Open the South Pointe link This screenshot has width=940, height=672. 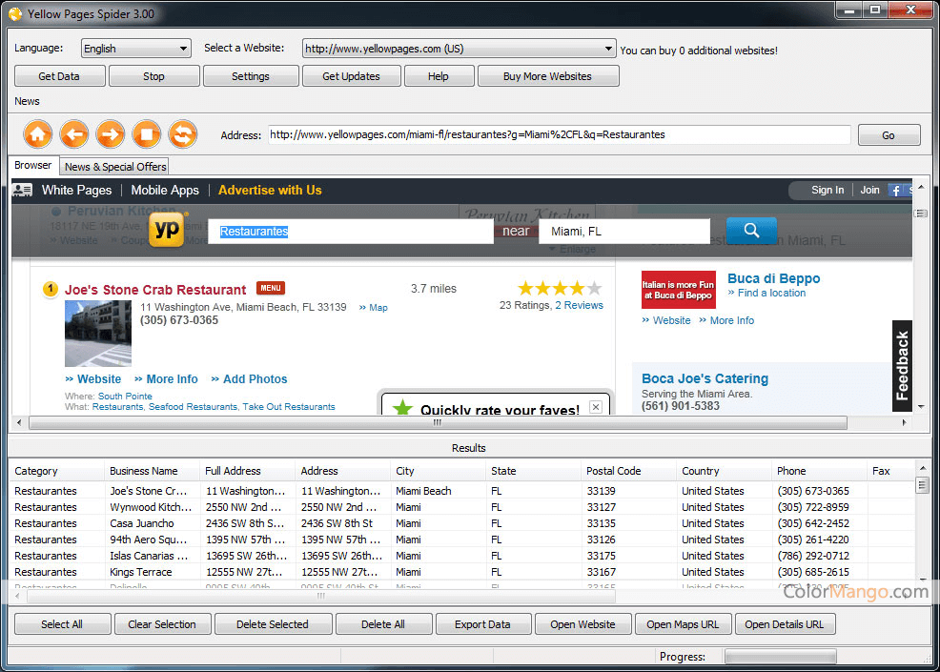click(125, 397)
